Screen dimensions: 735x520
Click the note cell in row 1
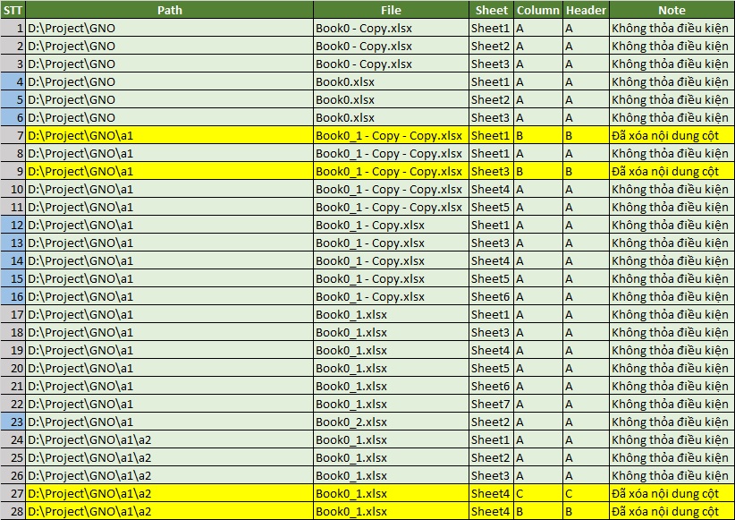[x=671, y=28]
